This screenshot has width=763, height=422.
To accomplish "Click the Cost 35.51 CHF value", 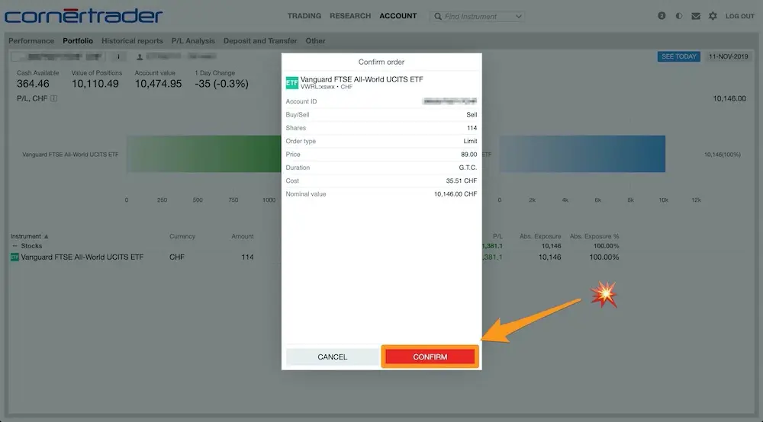I will 462,181.
